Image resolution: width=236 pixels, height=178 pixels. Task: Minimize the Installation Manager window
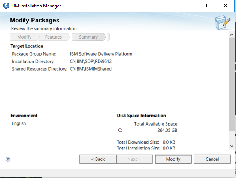coord(191,6)
